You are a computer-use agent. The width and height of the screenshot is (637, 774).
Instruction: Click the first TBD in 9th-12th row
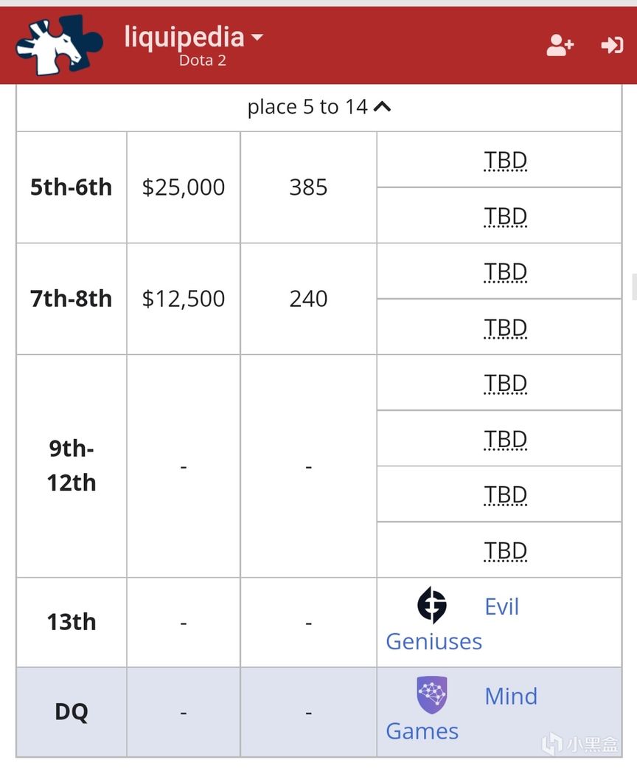click(505, 384)
